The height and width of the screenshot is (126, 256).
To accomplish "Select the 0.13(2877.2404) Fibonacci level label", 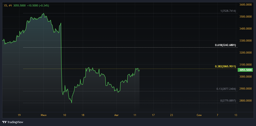I will pos(226,89).
